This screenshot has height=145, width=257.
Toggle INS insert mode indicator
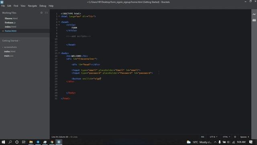[202, 137]
